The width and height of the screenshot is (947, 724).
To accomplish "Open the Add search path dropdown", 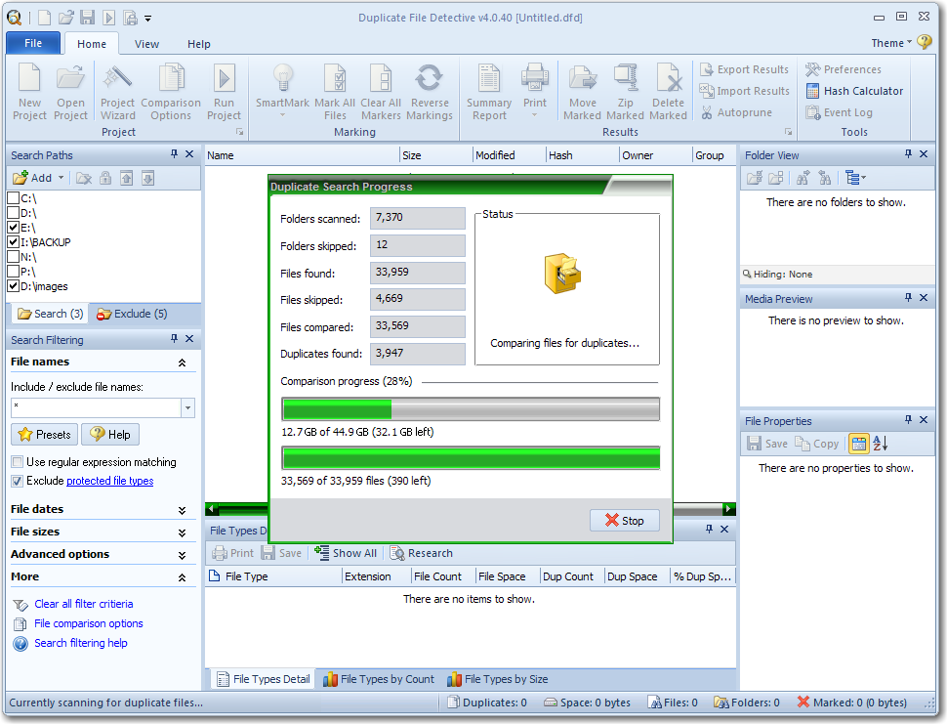I will coord(61,178).
